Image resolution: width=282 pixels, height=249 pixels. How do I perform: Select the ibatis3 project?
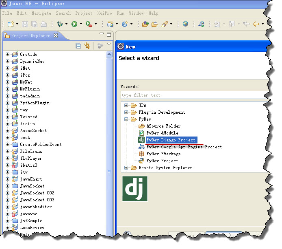coord(28,165)
